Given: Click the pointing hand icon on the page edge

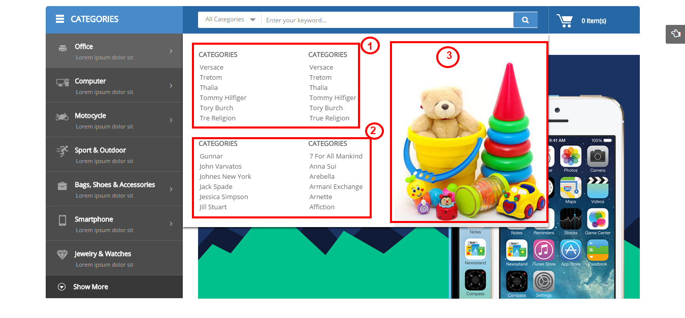Looking at the screenshot, I should [x=675, y=34].
